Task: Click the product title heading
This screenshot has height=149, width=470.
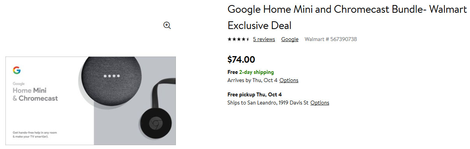Action: (x=347, y=17)
